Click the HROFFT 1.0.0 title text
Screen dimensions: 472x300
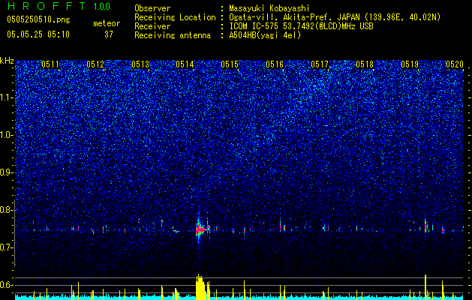tap(59, 6)
